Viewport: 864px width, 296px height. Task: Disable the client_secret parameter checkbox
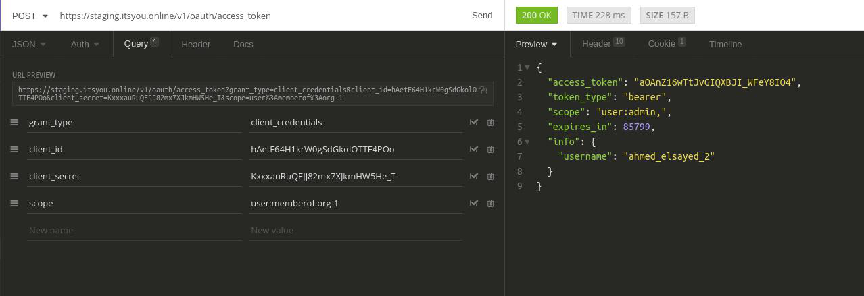click(474, 176)
